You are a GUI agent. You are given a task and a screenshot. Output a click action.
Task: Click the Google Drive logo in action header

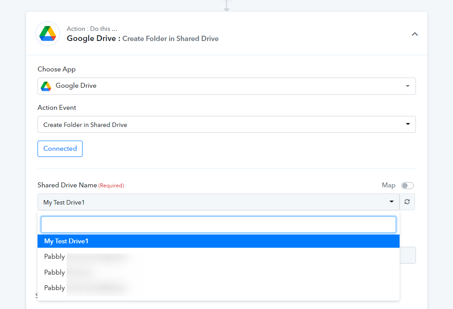click(48, 34)
